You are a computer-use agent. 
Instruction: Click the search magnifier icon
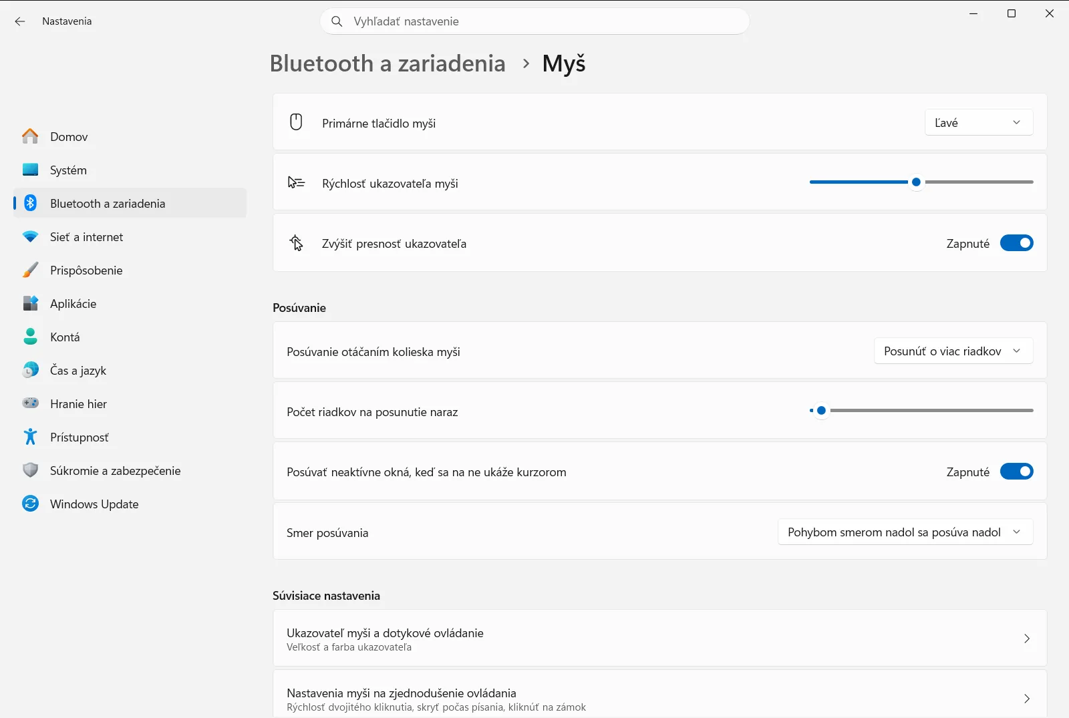click(337, 21)
